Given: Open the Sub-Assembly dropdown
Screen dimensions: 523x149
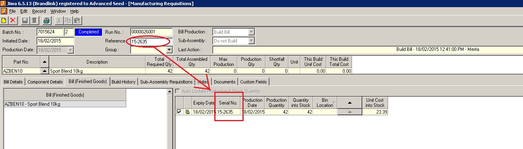Looking at the screenshot, I should (251, 41).
